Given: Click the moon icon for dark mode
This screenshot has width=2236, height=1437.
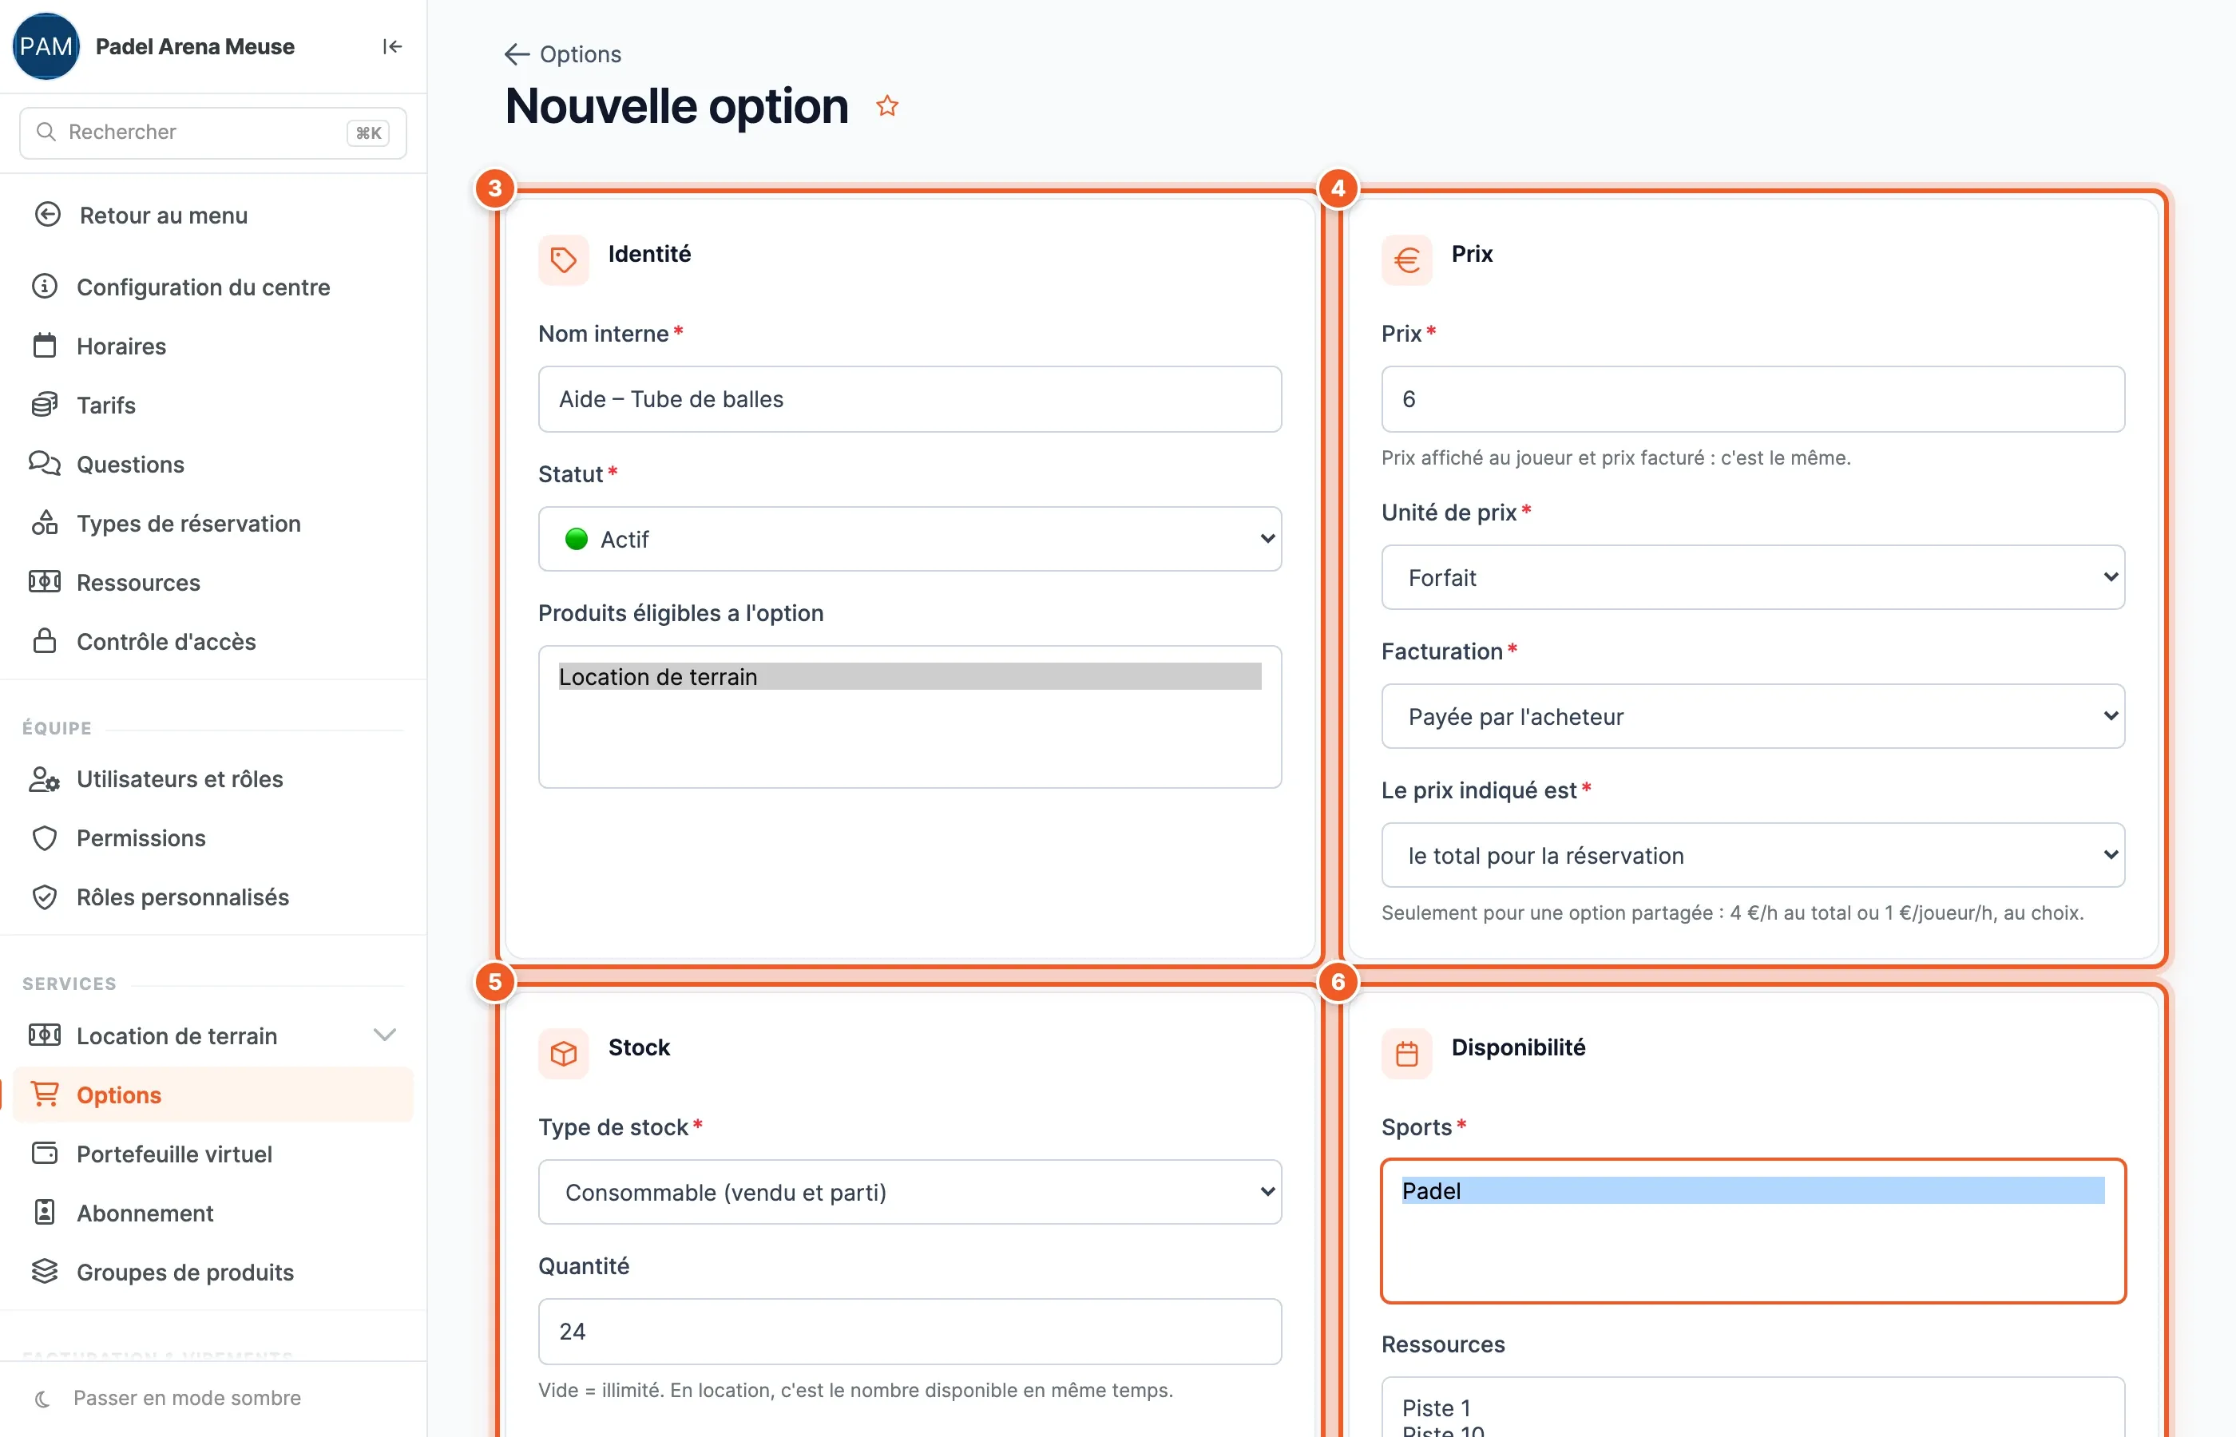Looking at the screenshot, I should click(x=42, y=1398).
